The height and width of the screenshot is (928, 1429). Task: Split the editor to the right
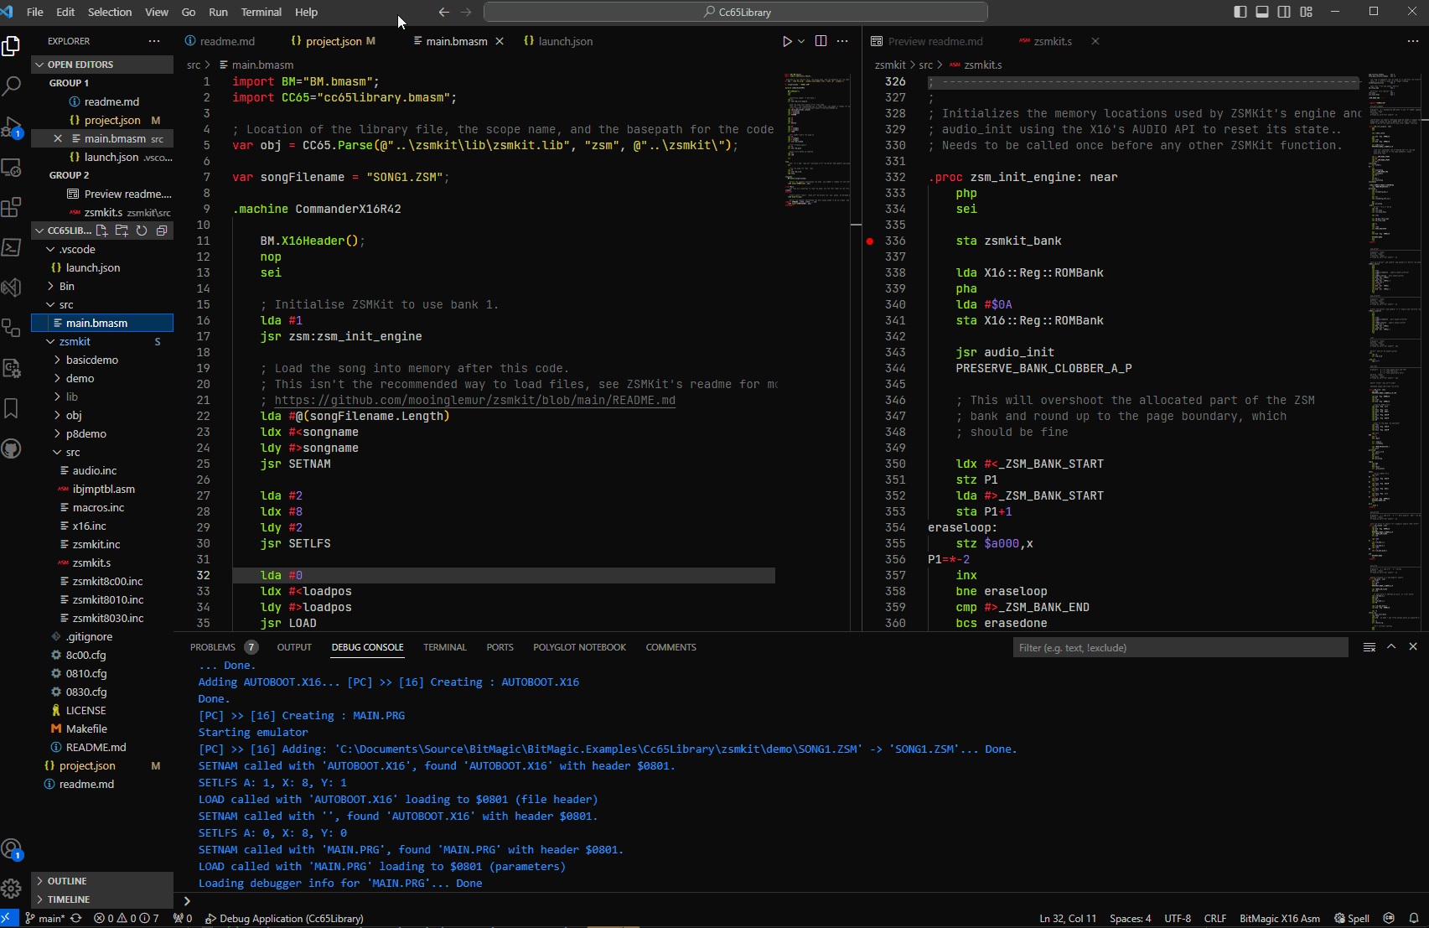(821, 41)
